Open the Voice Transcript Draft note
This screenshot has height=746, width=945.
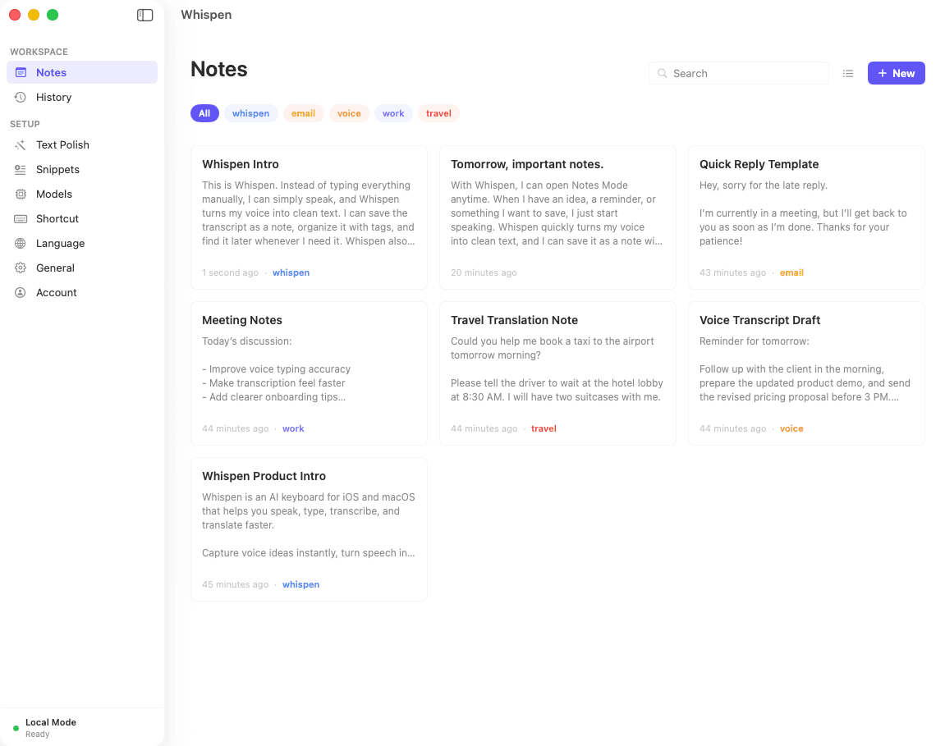tap(806, 373)
